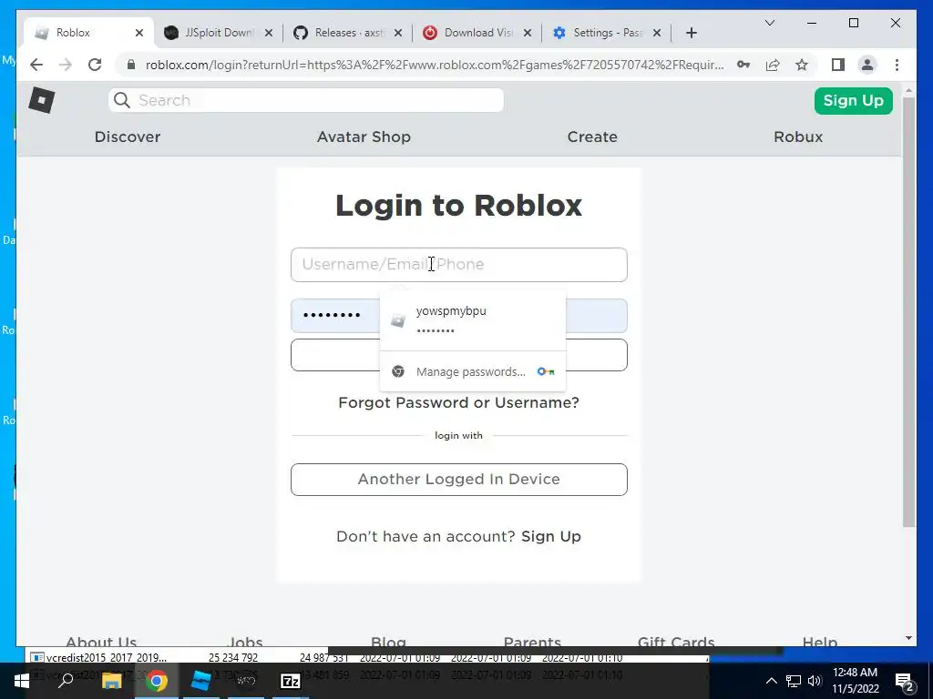Select the saved yowspmybpu credential suggestion

coord(473,319)
